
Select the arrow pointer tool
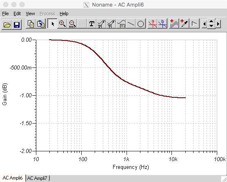pos(52,23)
